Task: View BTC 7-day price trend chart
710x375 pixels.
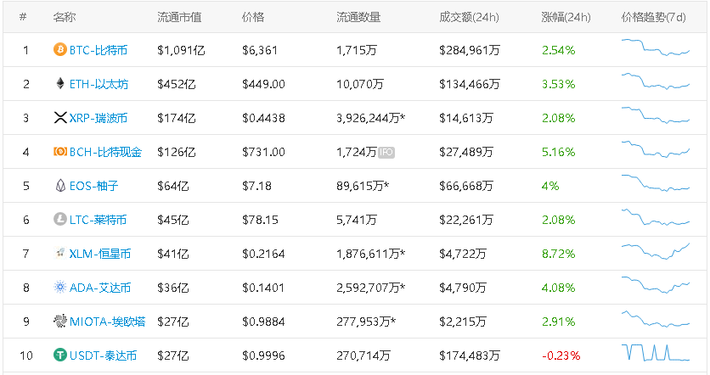Action: click(x=656, y=47)
